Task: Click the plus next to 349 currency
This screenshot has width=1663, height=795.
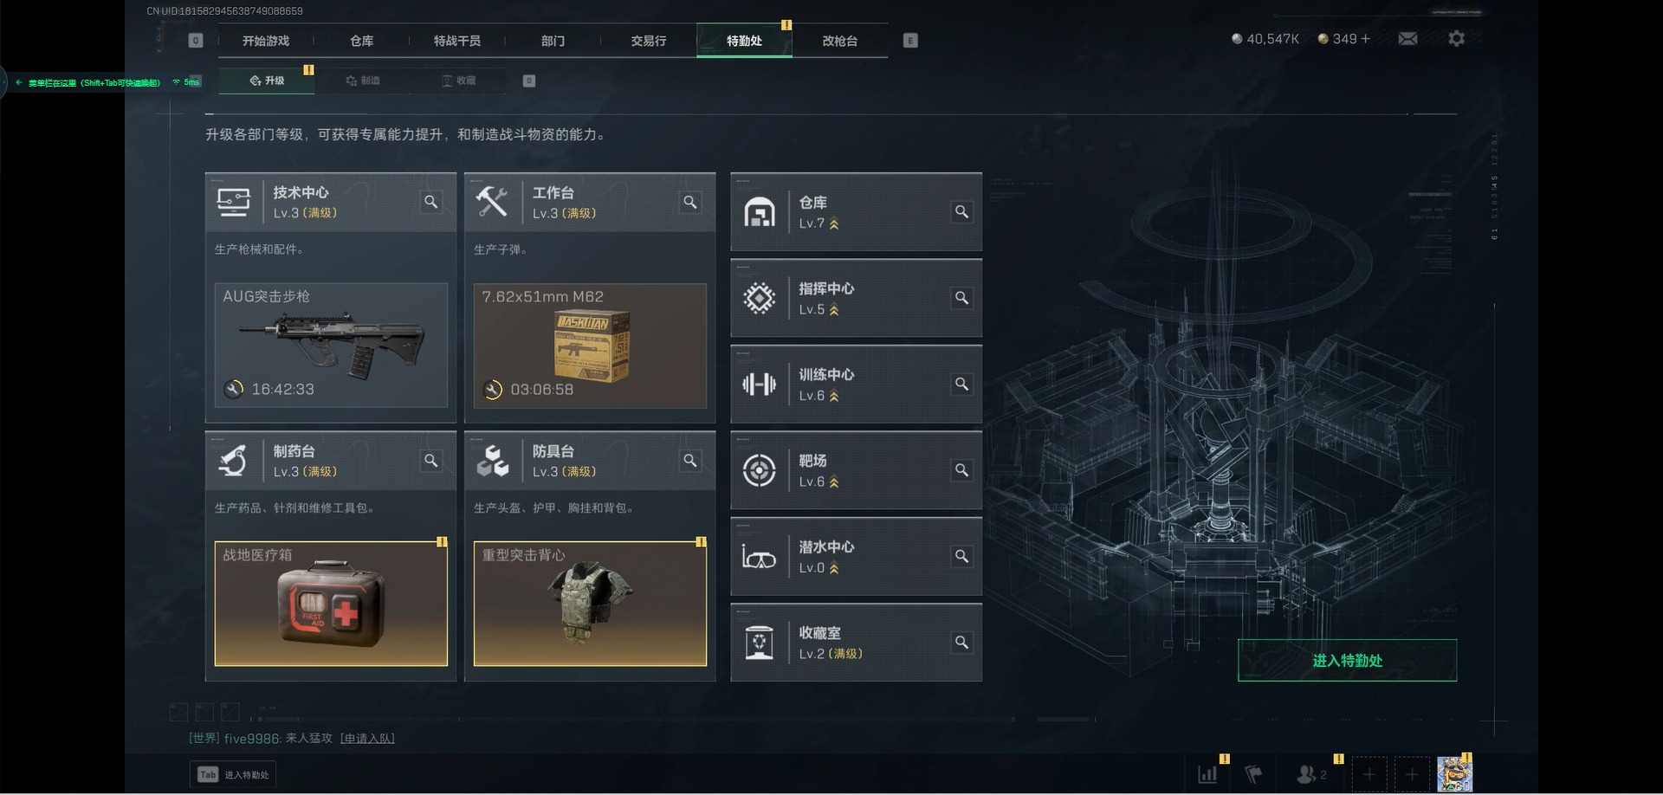Action: point(1366,39)
